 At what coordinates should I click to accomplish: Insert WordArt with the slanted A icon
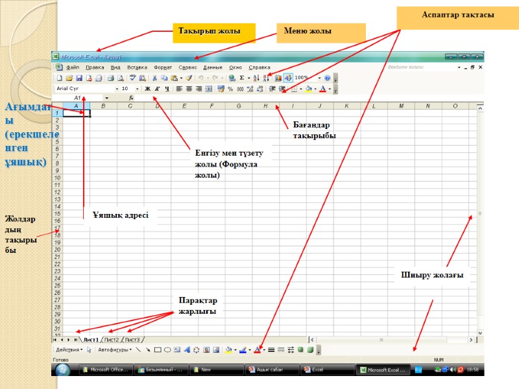[187, 349]
